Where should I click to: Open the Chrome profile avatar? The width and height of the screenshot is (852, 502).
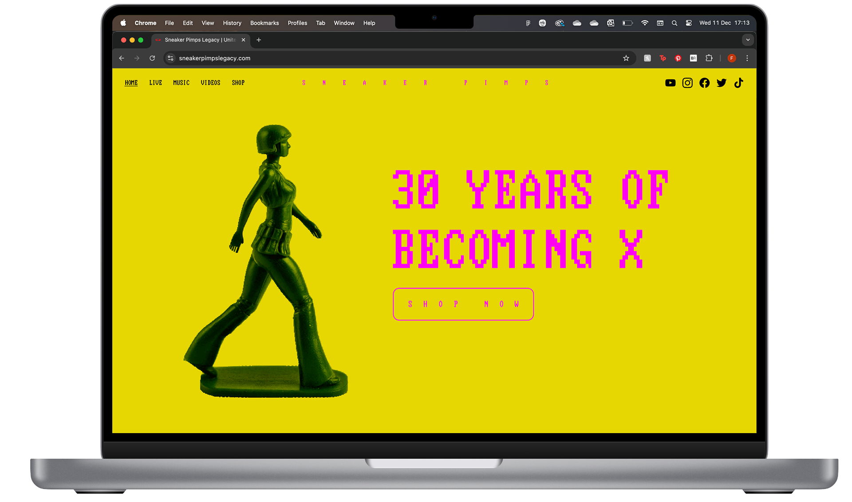pyautogui.click(x=732, y=58)
